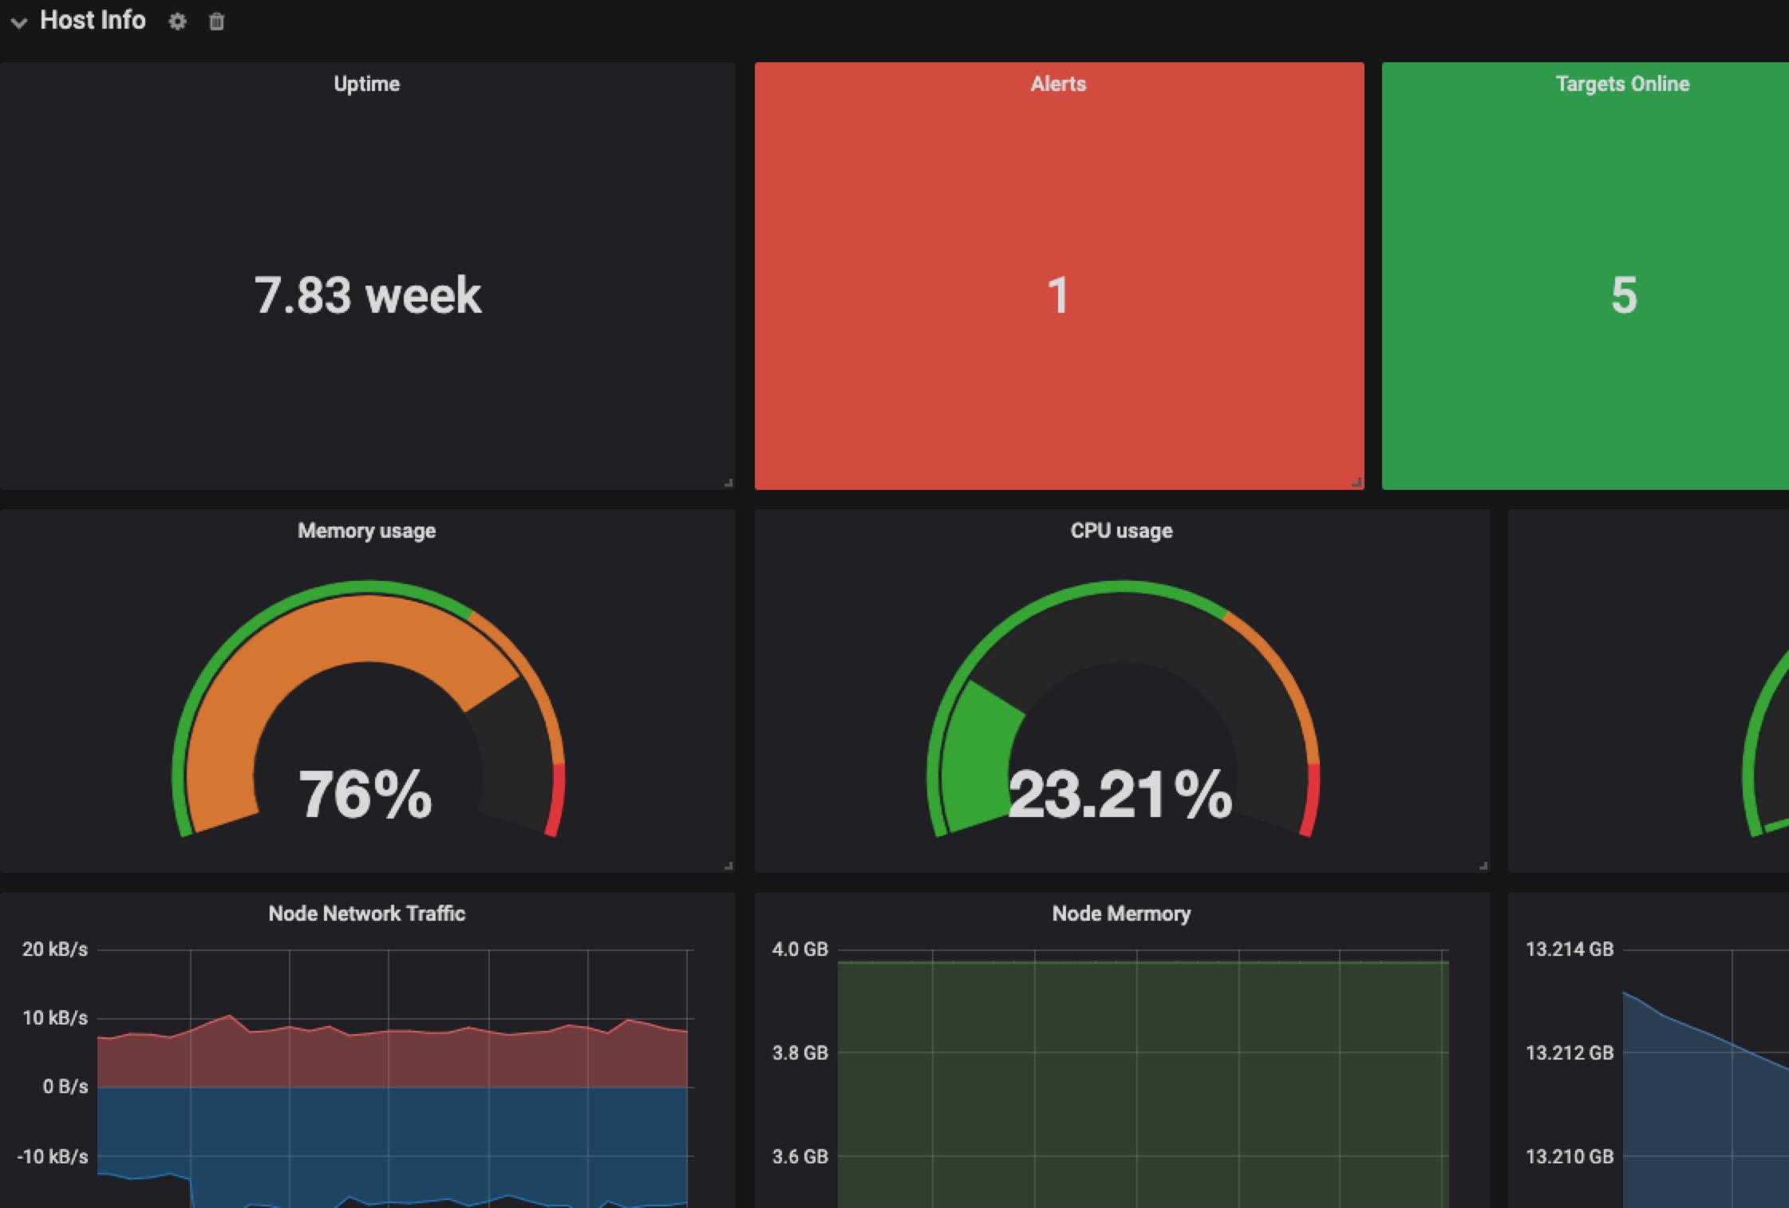Screen dimensions: 1789x1208
Task: Click the Memory usage panel resize handle
Action: [x=728, y=864]
